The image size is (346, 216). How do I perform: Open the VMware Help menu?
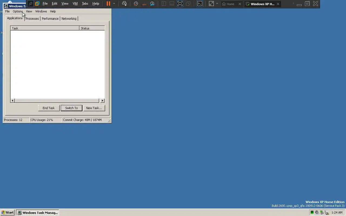click(96, 4)
